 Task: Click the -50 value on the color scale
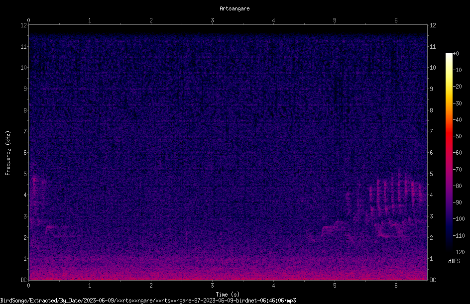coord(458,136)
